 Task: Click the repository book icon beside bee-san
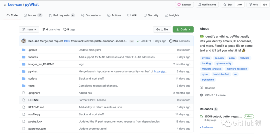click(x=5, y=5)
